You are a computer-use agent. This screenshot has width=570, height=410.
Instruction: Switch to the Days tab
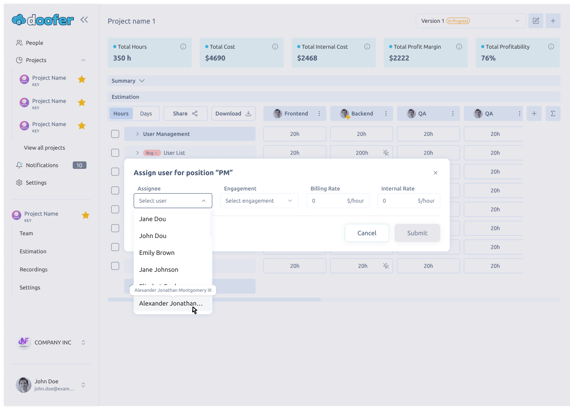(x=146, y=113)
